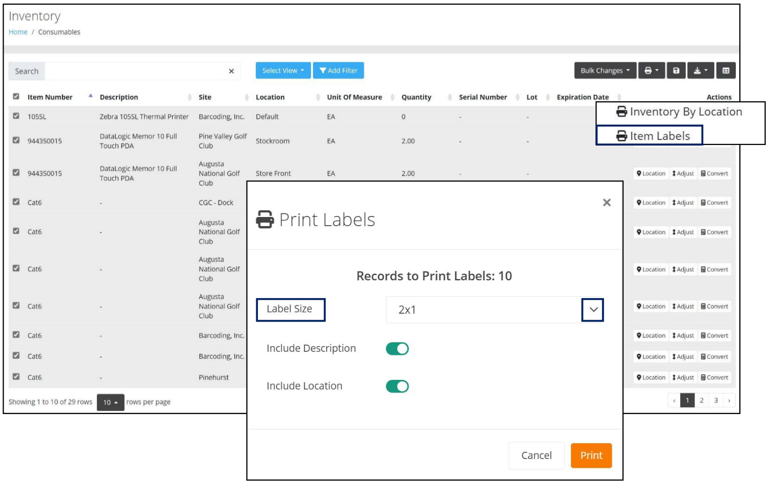Click the Zebra 105SL Thermal Printer description
Image resolution: width=769 pixels, height=484 pixels.
[x=144, y=116]
